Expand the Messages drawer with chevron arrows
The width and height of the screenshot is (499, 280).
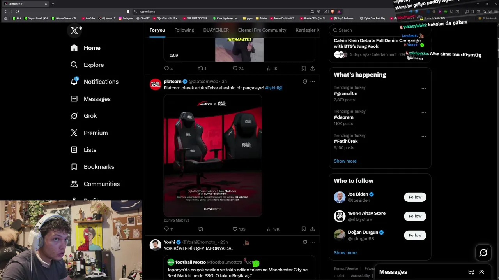click(481, 272)
